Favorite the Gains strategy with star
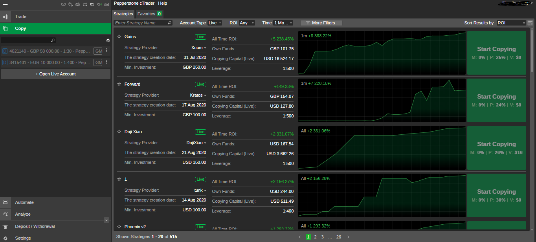The height and width of the screenshot is (242, 536). pyautogui.click(x=119, y=37)
